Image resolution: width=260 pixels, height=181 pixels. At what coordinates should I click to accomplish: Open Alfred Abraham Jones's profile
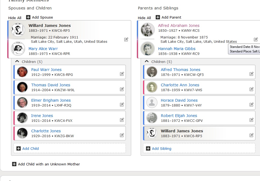tap(179, 26)
